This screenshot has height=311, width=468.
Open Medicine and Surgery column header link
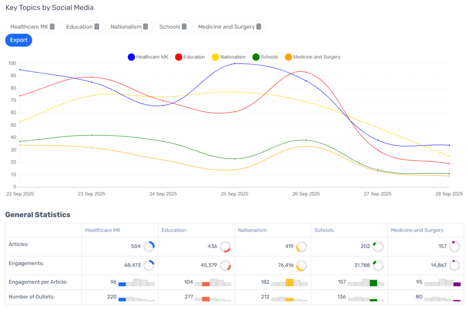tap(417, 230)
